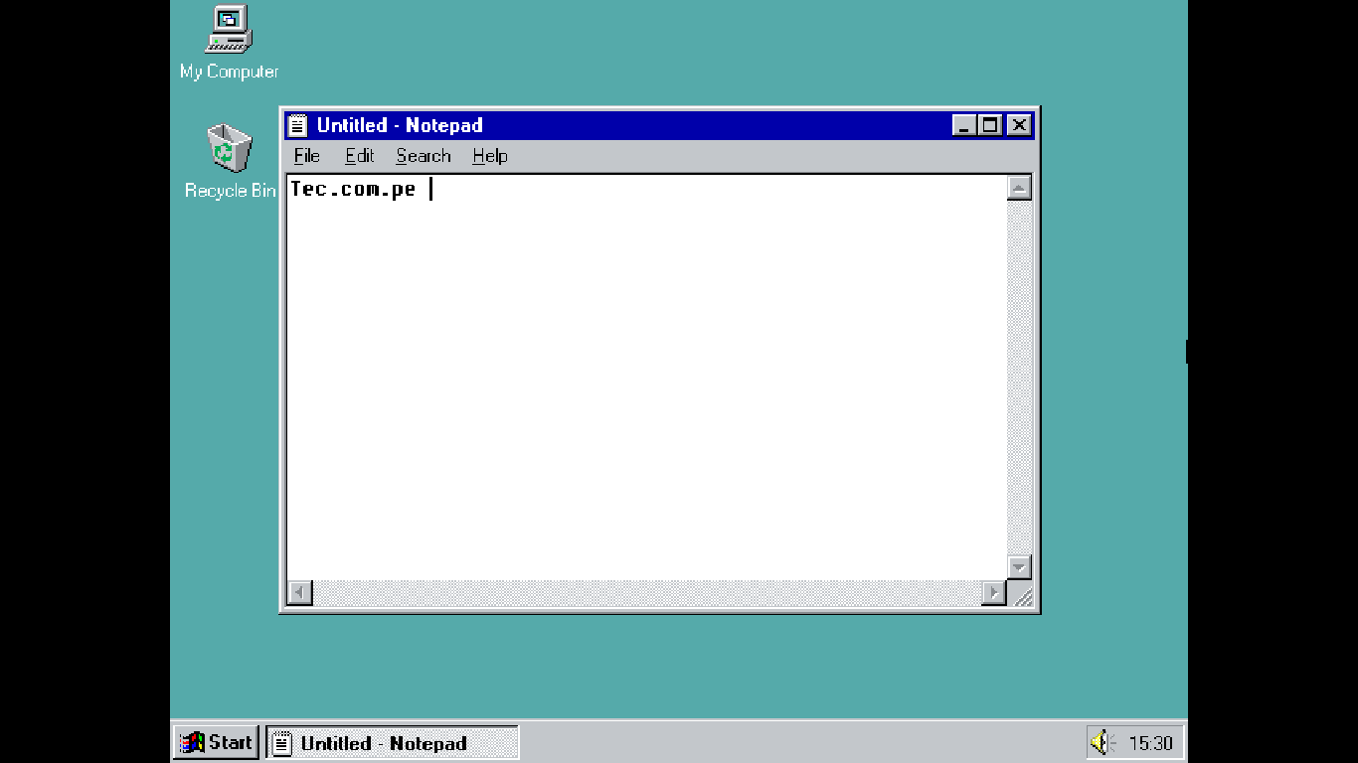Click the Notepad icon on the taskbar button
The width and height of the screenshot is (1358, 763).
[283, 743]
